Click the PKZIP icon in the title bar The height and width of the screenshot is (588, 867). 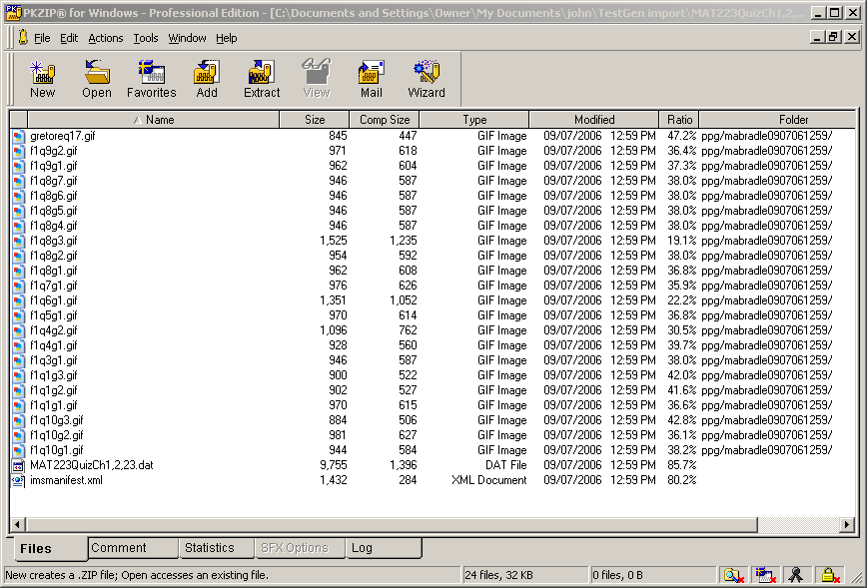(13, 13)
